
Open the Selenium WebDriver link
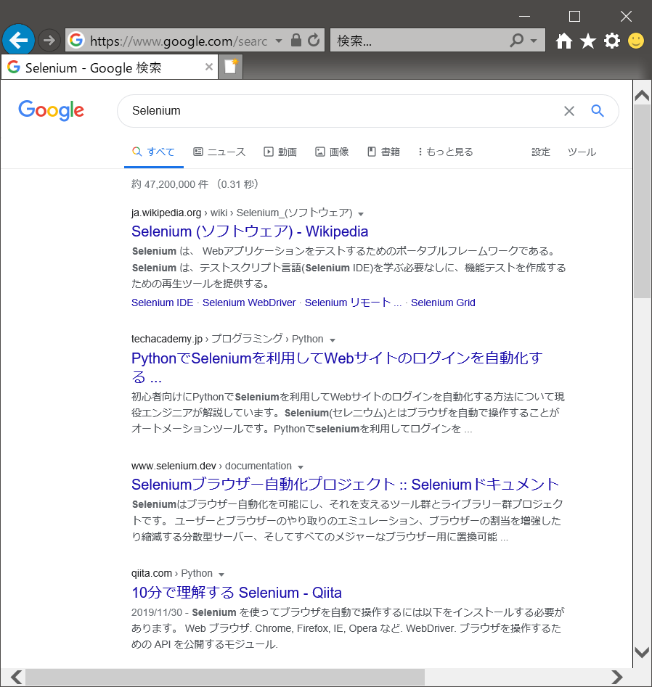pyautogui.click(x=249, y=303)
